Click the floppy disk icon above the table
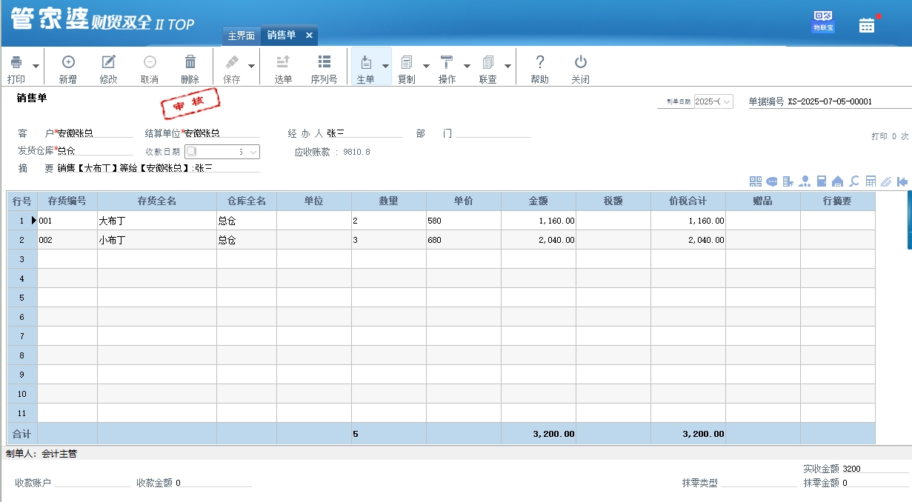The width and height of the screenshot is (912, 502). pos(822,181)
